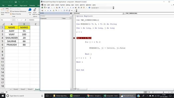
Task: Toggle Use Relative References in Excel ribbon
Action: tap(18, 11)
